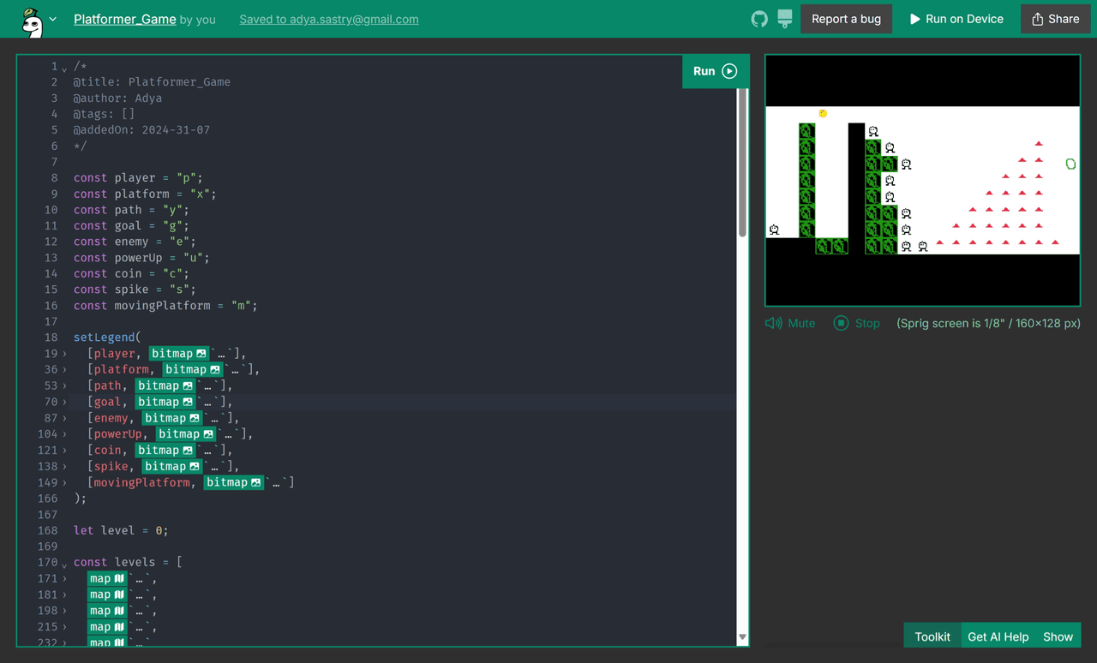Expand the folded spike bitmap line 138
Viewport: 1097px width, 663px height.
click(x=64, y=467)
